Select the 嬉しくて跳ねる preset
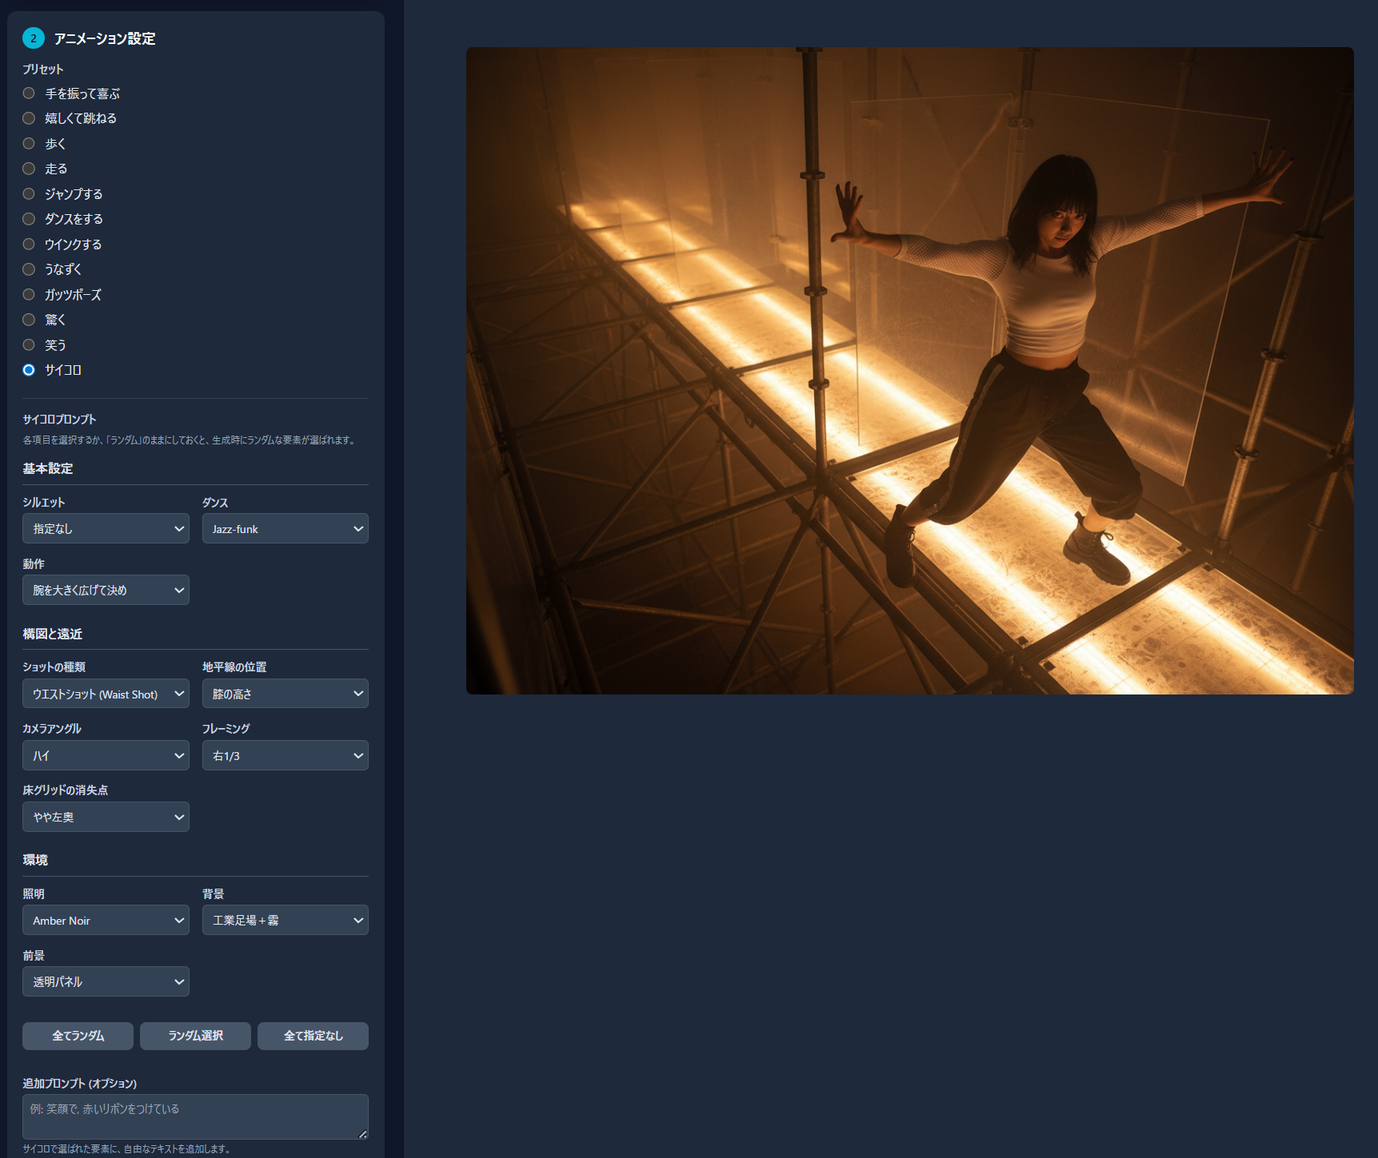The height and width of the screenshot is (1158, 1378). 29,118
